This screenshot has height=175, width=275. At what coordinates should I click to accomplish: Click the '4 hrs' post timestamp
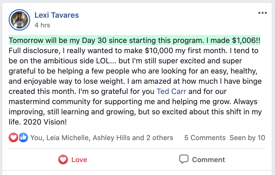(42, 25)
